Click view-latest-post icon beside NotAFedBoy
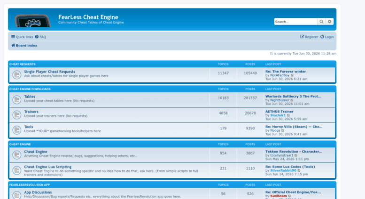Viewport: 365px width, 199px height. pos(292,75)
